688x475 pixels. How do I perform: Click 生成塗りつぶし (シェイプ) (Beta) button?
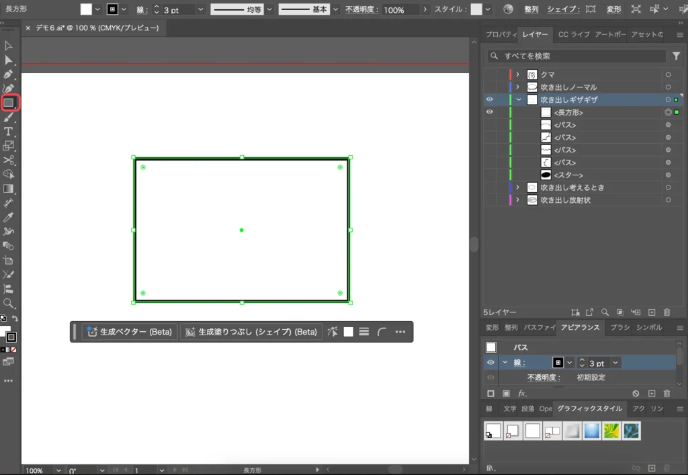tap(251, 332)
